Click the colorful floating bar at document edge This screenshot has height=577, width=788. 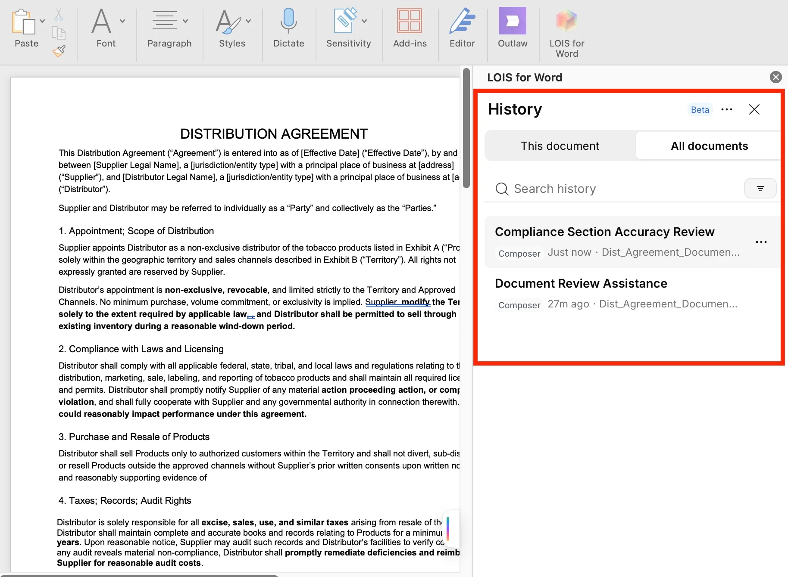click(x=448, y=528)
